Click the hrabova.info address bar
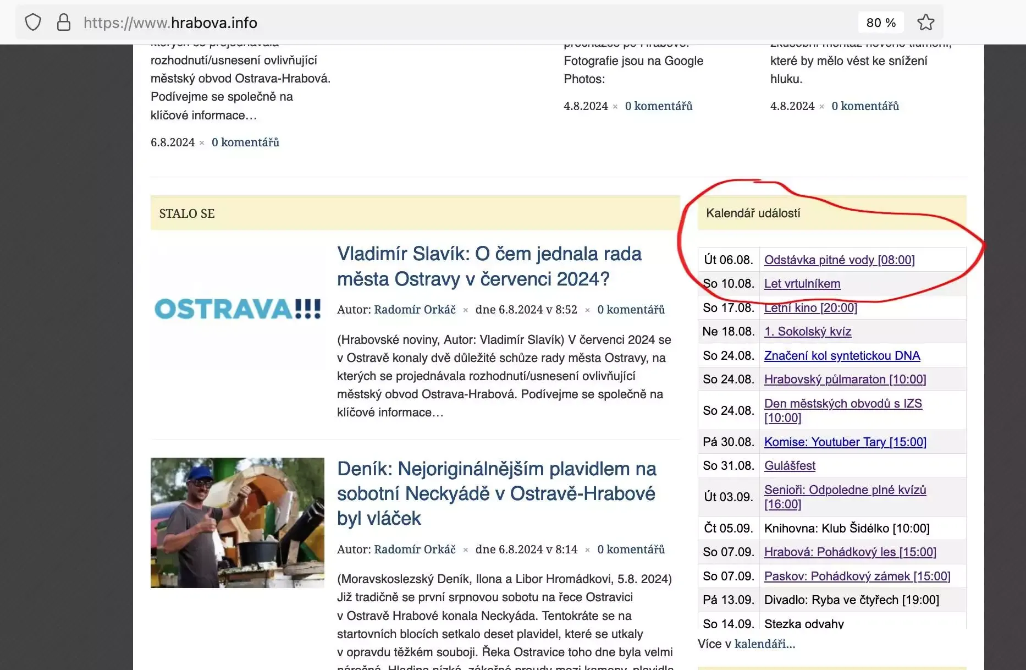This screenshot has width=1026, height=670. tap(440, 23)
